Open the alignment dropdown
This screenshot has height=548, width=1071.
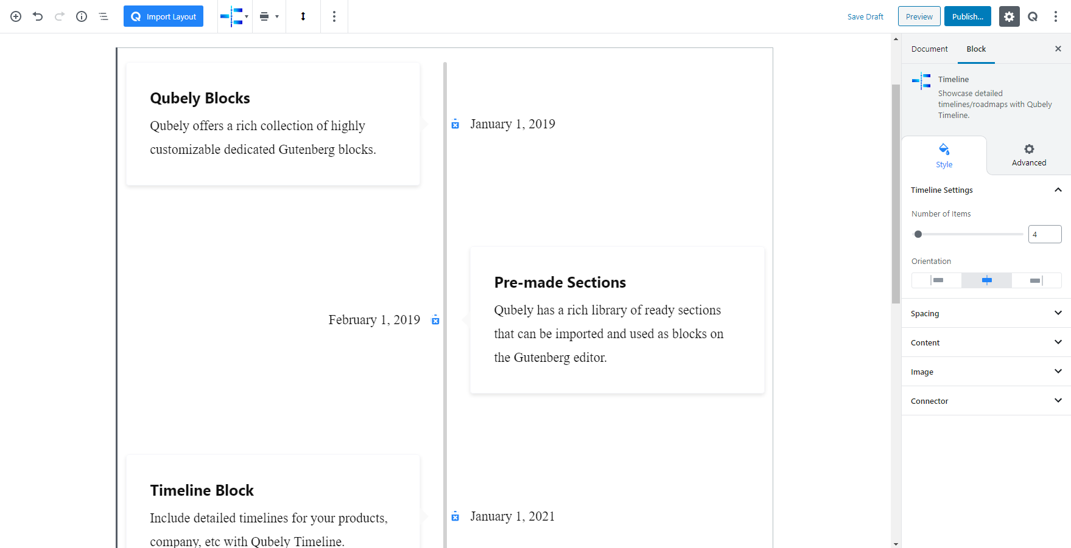coord(269,16)
